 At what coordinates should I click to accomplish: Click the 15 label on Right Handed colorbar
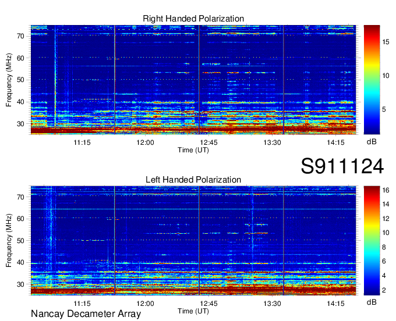point(386,42)
